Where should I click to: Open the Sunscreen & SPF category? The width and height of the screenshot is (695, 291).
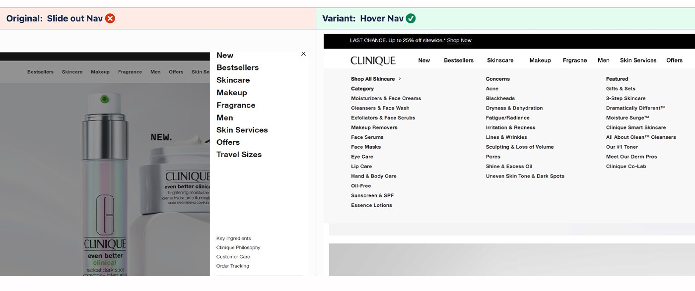(372, 196)
